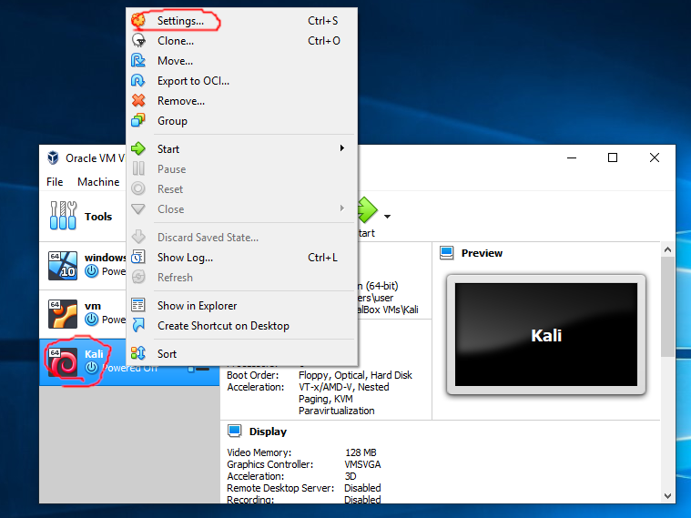Click the Clone sheep icon
The width and height of the screenshot is (691, 518).
pos(138,40)
